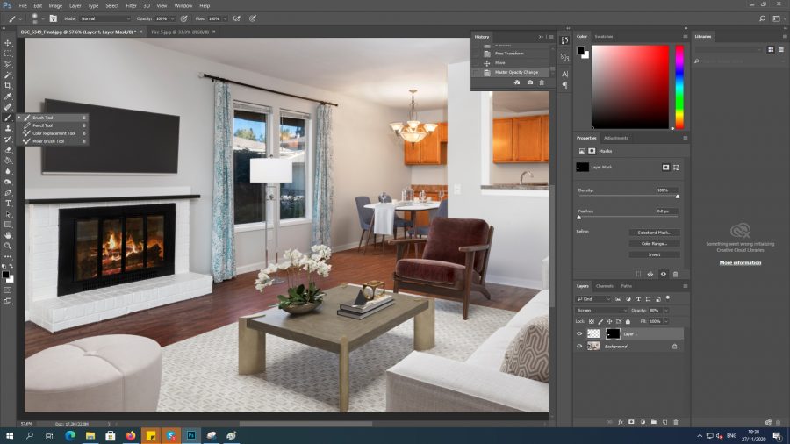
Task: Click the More information link
Action: pos(740,262)
